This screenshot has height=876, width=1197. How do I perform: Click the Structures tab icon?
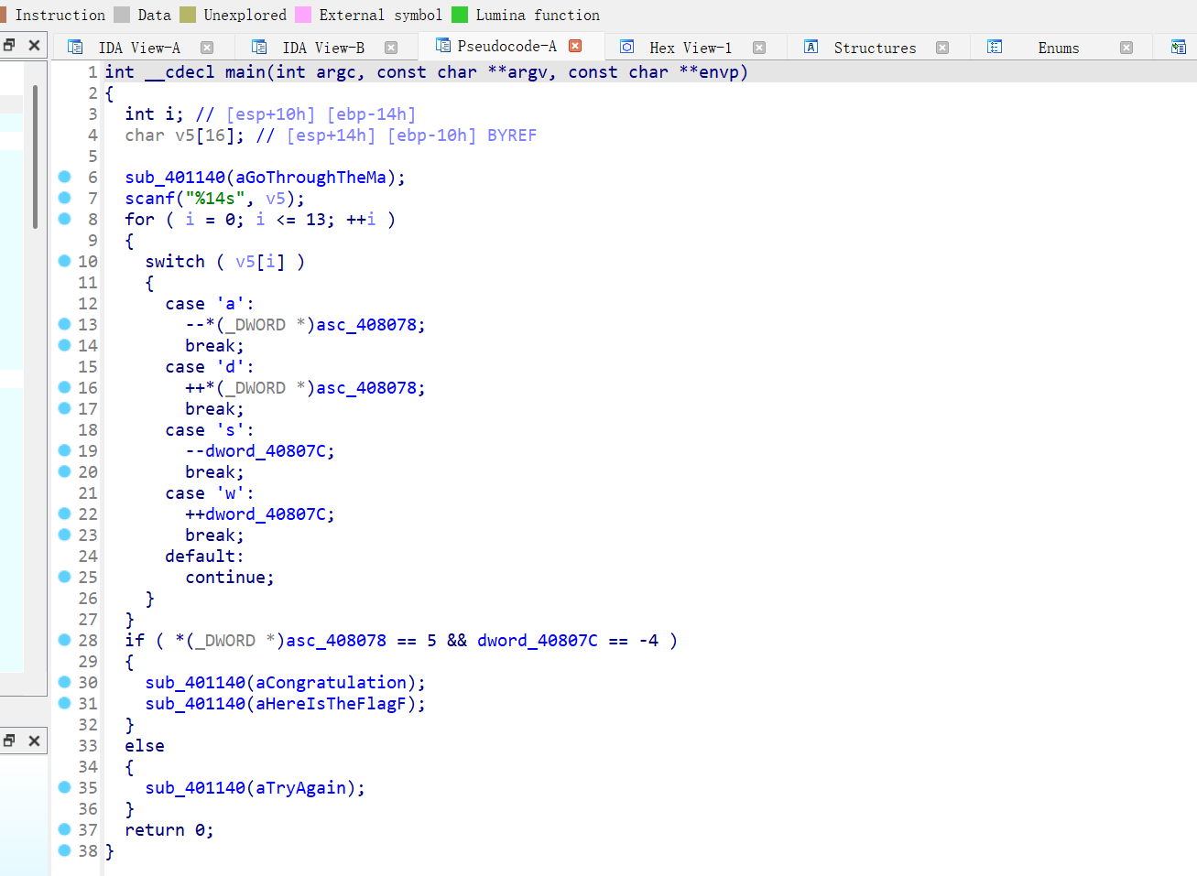[x=811, y=47]
